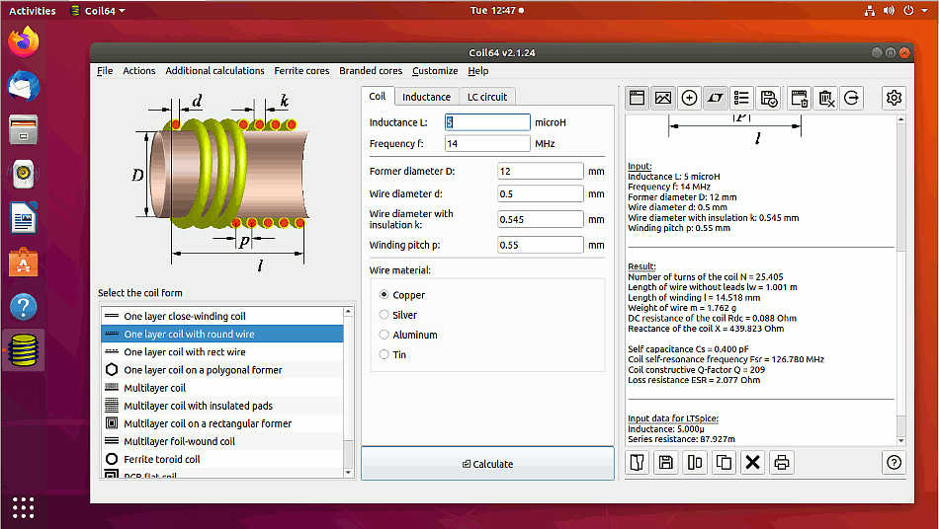Open Additional calculations menu

click(x=215, y=70)
